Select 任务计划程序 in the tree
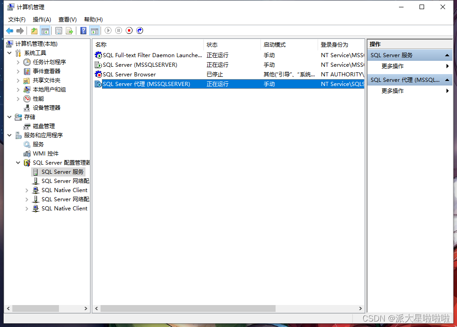 (49, 62)
